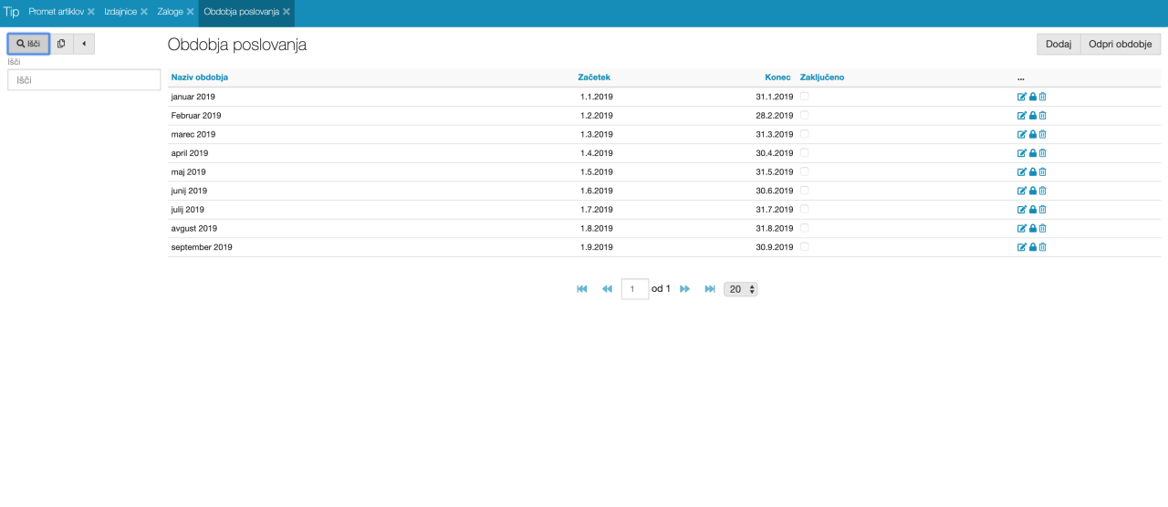Toggle Zaključeno checkbox for Februar 2019
Image resolution: width=1168 pixels, height=507 pixels.
pyautogui.click(x=805, y=116)
